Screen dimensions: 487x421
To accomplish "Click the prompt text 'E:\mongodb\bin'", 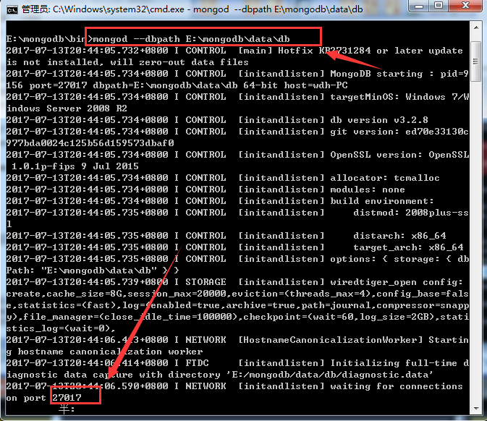I will pos(46,39).
